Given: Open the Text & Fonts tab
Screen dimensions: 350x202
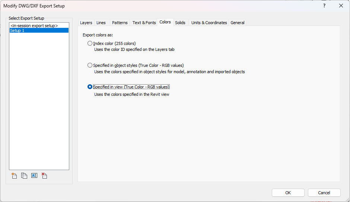Looking at the screenshot, I should (x=144, y=23).
